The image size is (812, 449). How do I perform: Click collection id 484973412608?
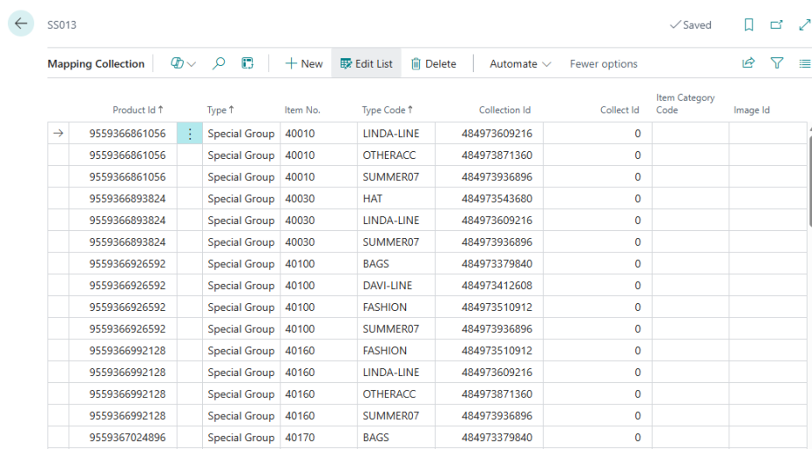click(489, 286)
